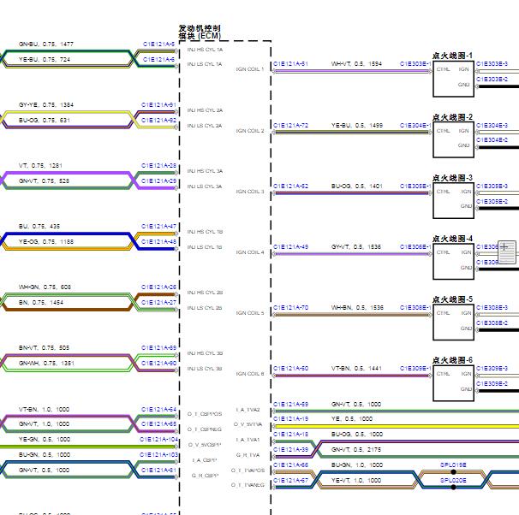The width and height of the screenshot is (519, 515).
Task: Select ignition coil box 点火线圈-2
Action: click(x=453, y=139)
